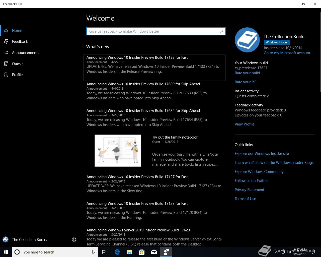Open the Privacy Statement link
Image resolution: width=321 pixels, height=257 pixels.
click(x=250, y=190)
